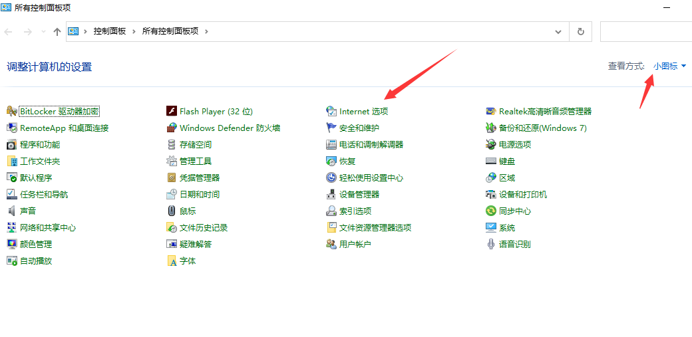Open the 轻松使用设置中心 icon
Image resolution: width=692 pixels, height=337 pixels.
(331, 177)
